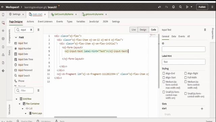Click the ID input field

click(184, 49)
